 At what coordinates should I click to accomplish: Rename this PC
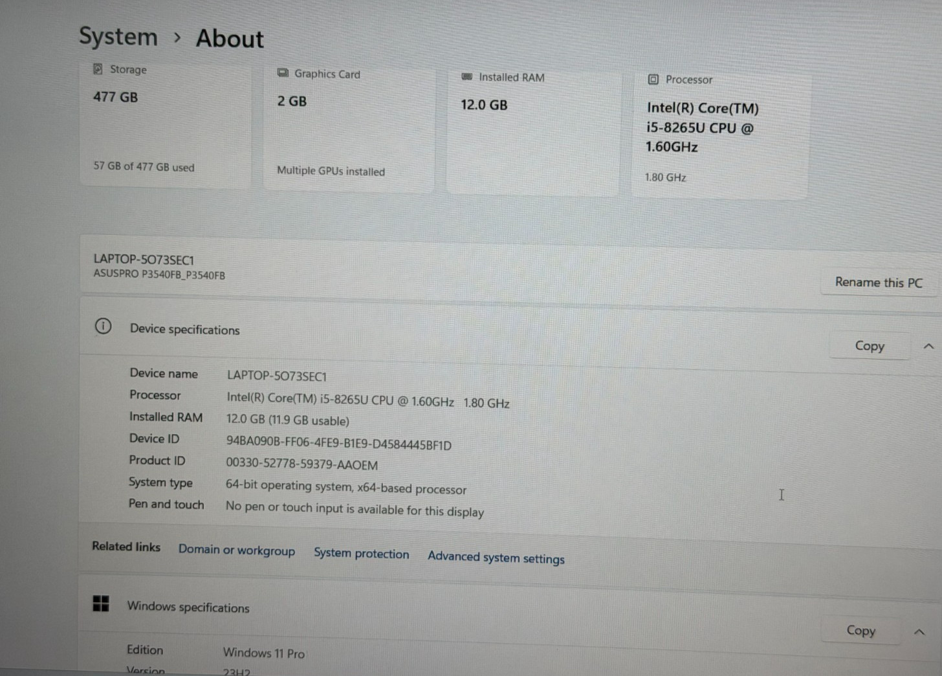(x=879, y=283)
